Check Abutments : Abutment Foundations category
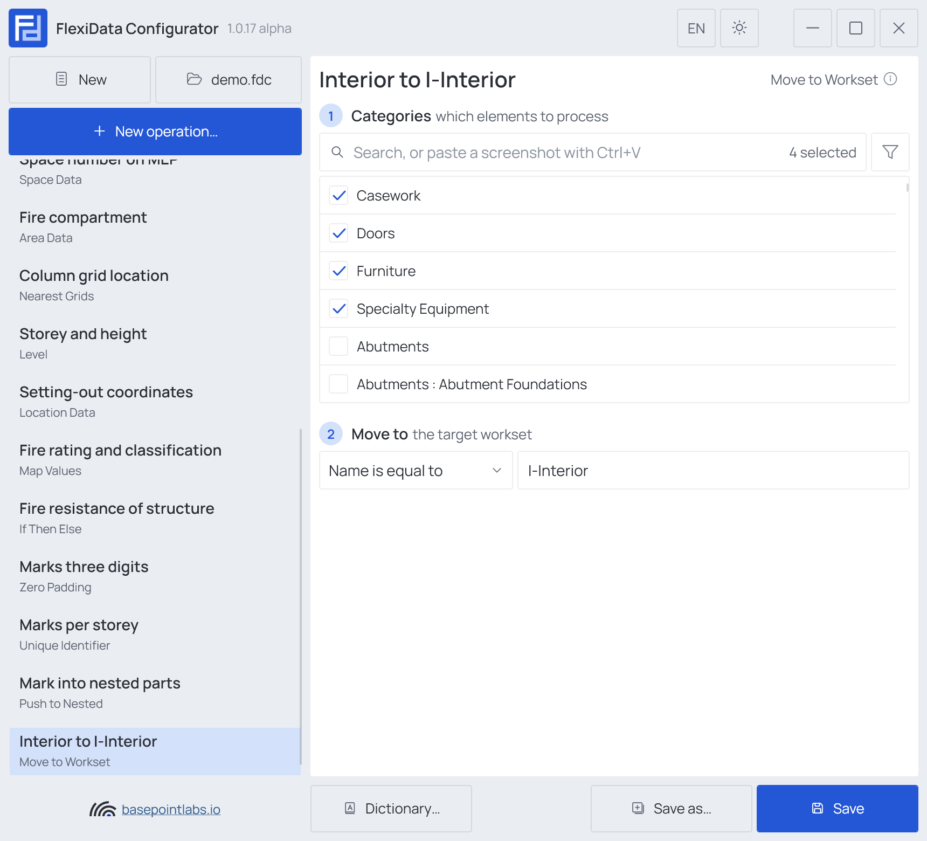This screenshot has width=927, height=841. click(338, 384)
